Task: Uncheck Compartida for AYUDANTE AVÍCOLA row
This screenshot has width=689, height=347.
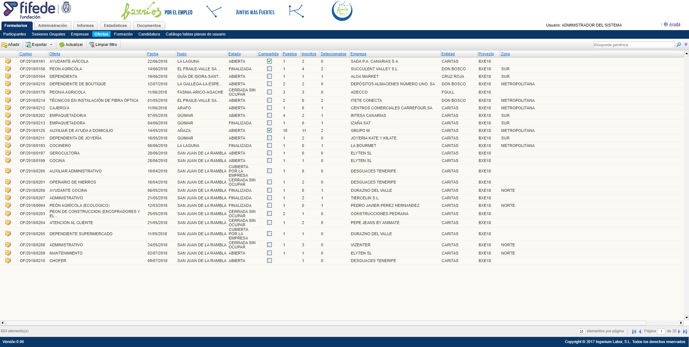Action: point(269,61)
